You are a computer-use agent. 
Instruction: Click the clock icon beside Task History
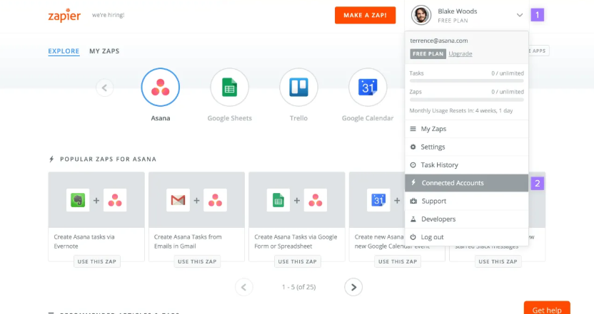(413, 164)
